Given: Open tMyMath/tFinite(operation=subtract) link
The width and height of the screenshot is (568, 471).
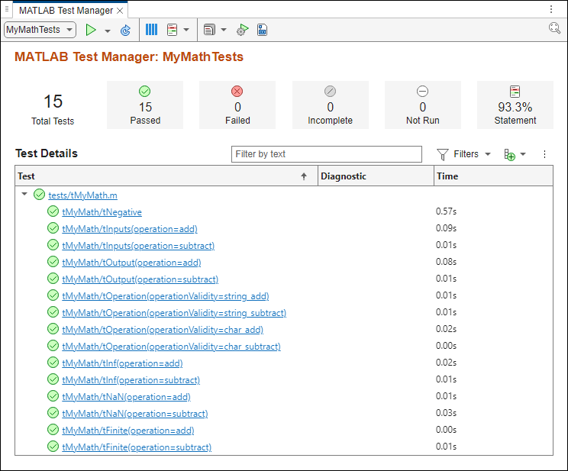Looking at the screenshot, I should tap(137, 447).
